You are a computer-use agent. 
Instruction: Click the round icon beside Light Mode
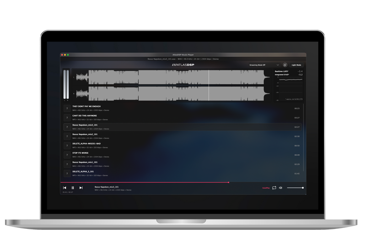pos(285,65)
